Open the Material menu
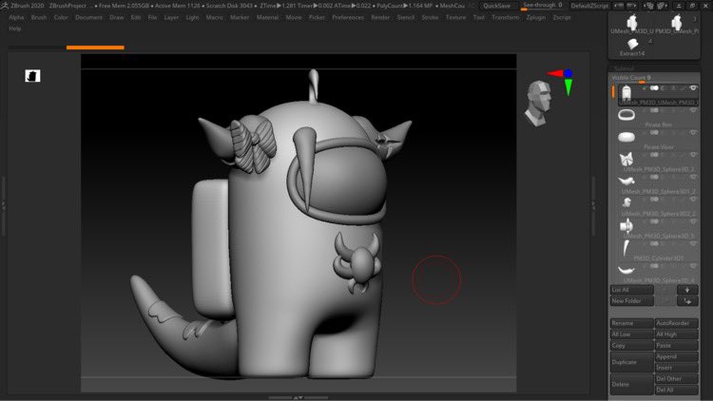 point(267,17)
